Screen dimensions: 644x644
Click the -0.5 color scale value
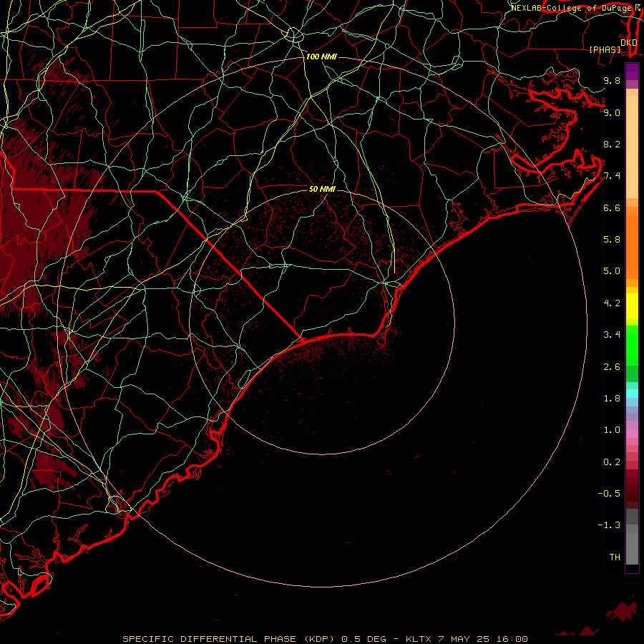click(x=609, y=494)
